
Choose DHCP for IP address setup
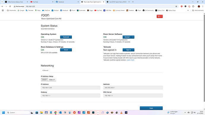(44, 80)
